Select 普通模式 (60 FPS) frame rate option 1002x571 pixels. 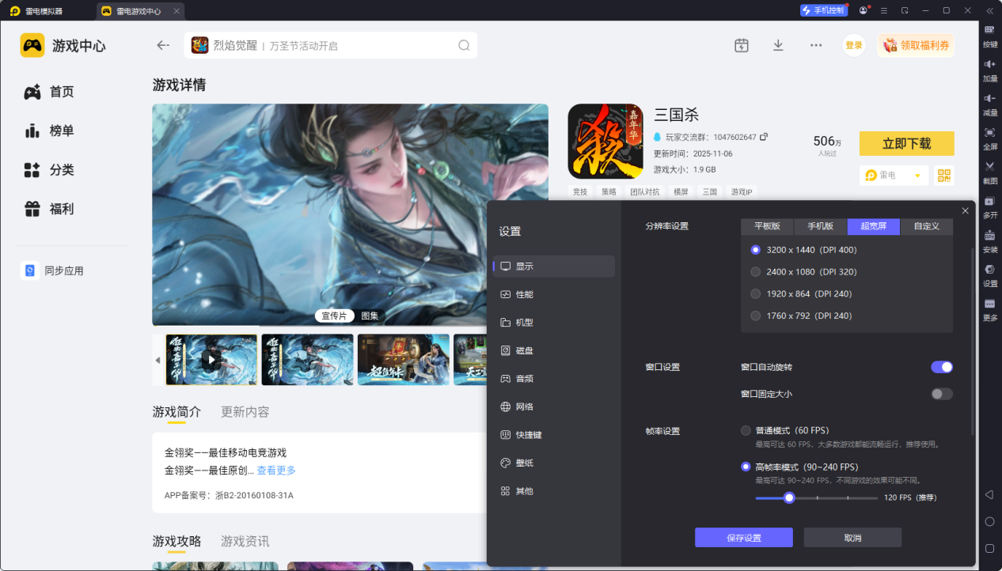pos(745,430)
